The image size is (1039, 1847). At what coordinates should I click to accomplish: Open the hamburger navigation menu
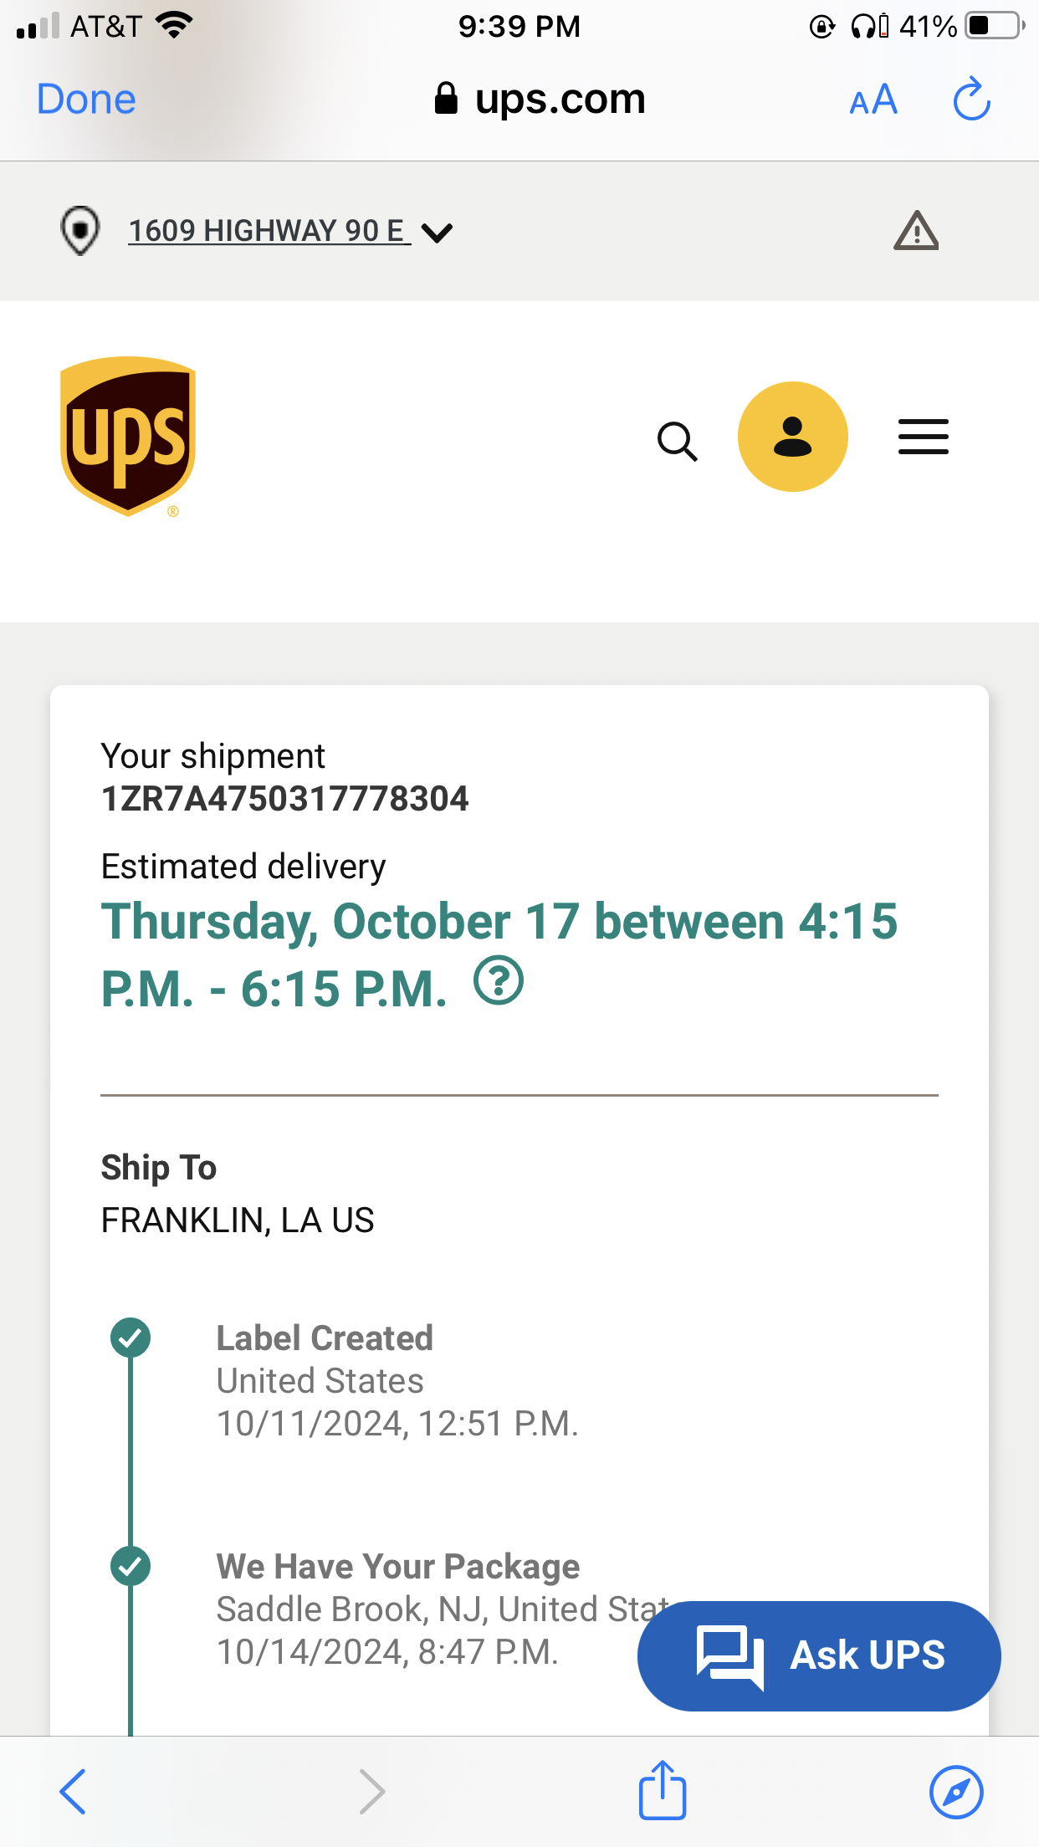click(923, 437)
